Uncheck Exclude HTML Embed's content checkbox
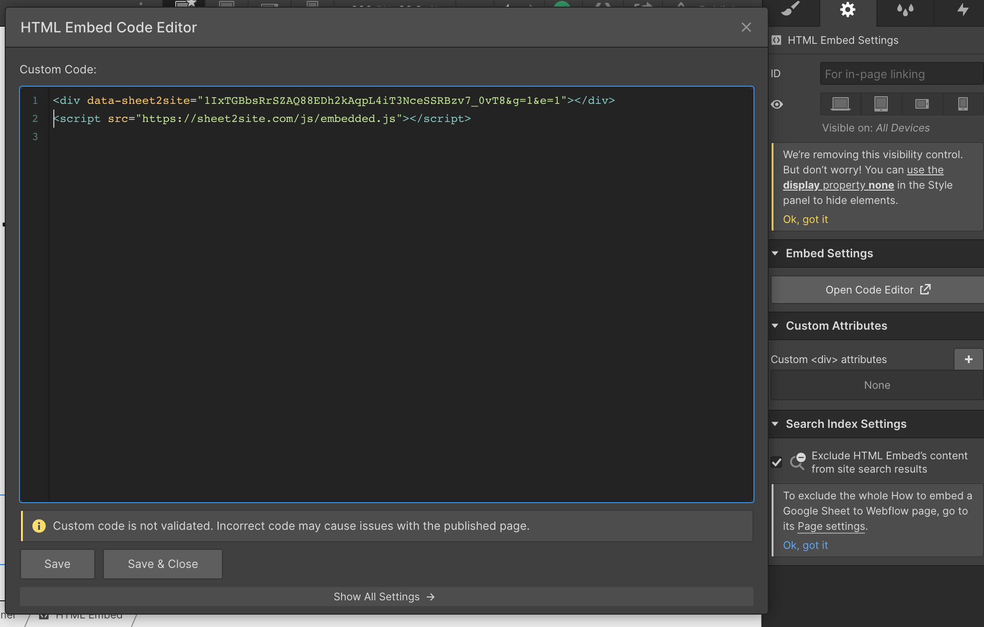The width and height of the screenshot is (984, 627). tap(776, 462)
